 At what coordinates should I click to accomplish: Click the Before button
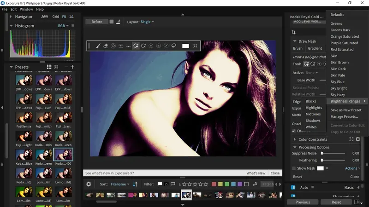(97, 22)
